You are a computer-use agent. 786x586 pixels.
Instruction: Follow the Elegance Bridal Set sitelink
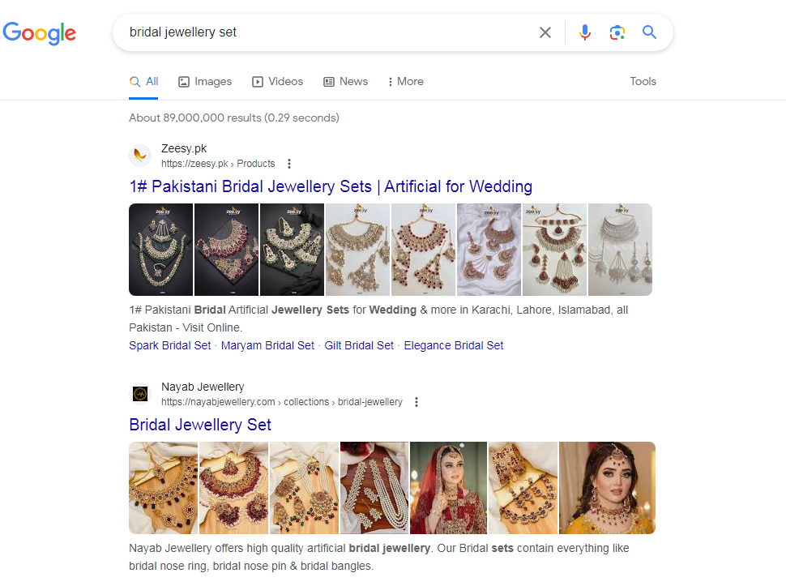click(x=454, y=346)
